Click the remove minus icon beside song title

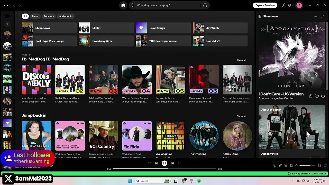(317, 96)
